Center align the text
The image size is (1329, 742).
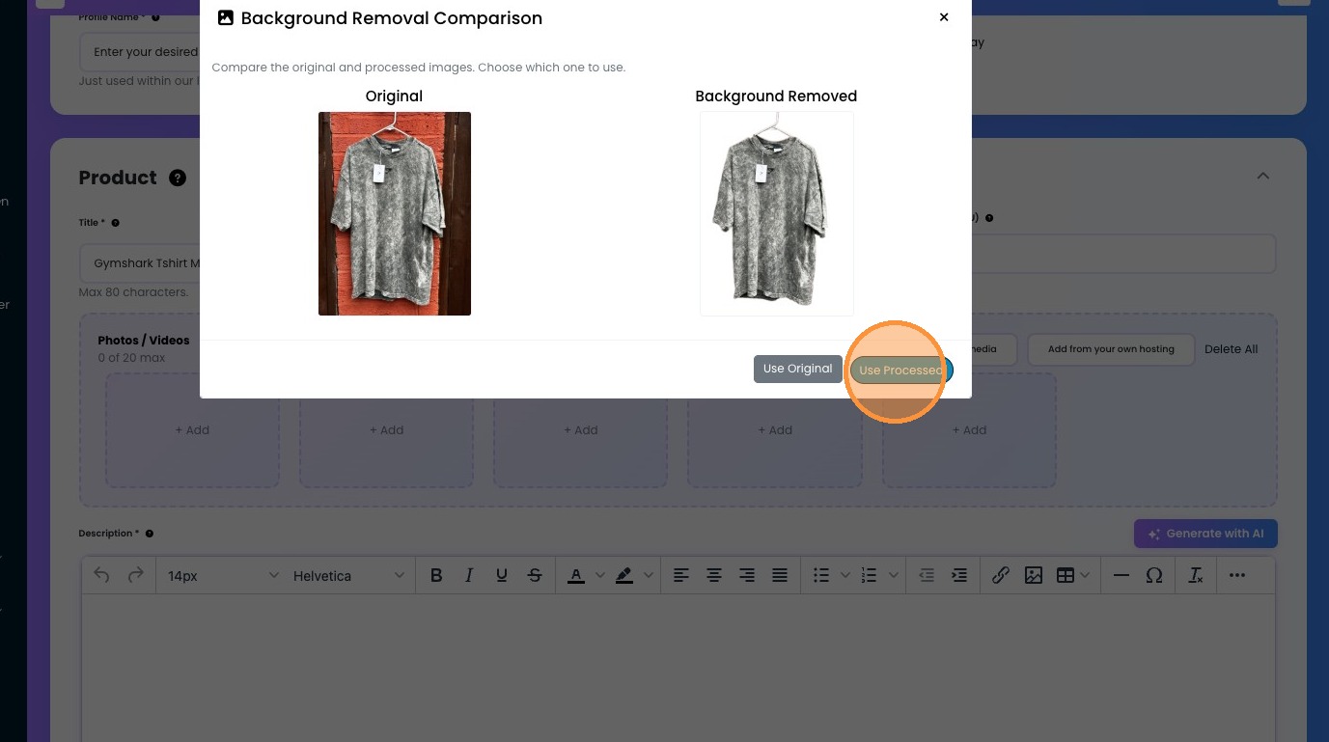pyautogui.click(x=714, y=575)
